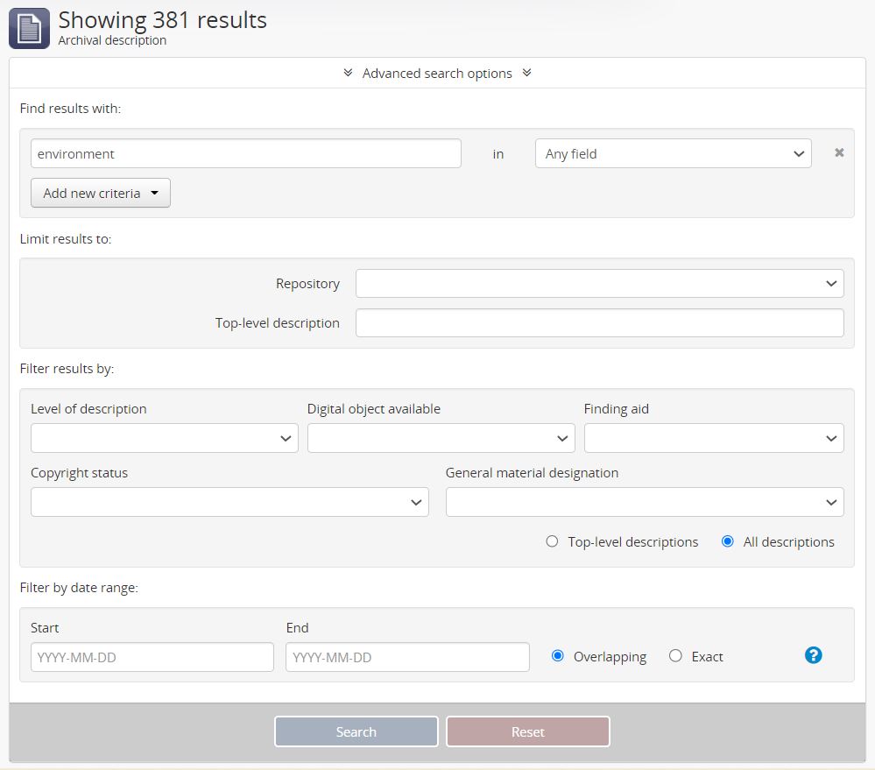
Task: Expand the Finding aid dropdown
Action: tap(713, 438)
